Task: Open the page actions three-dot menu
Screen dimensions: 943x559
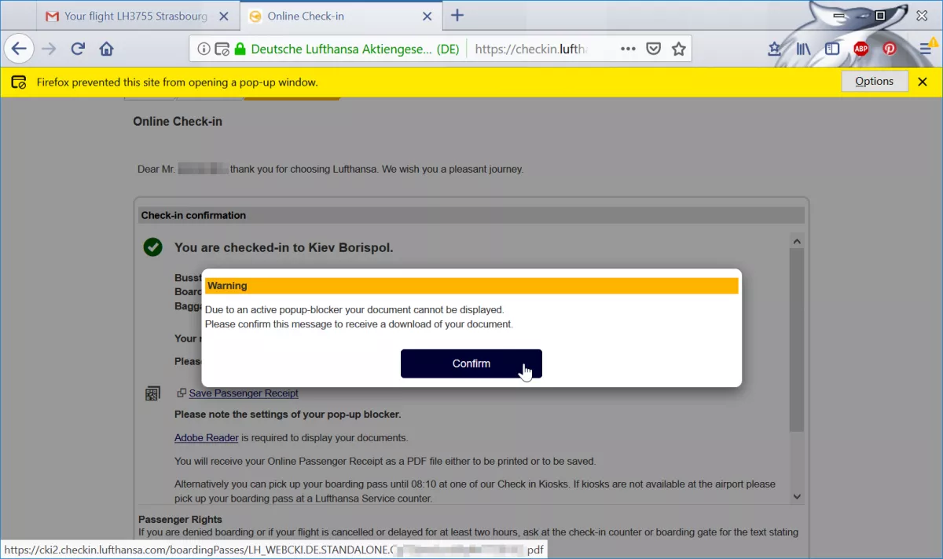Action: 628,49
